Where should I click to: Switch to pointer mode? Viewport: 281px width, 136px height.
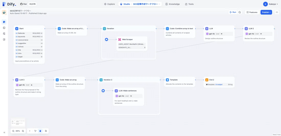pos(35,131)
